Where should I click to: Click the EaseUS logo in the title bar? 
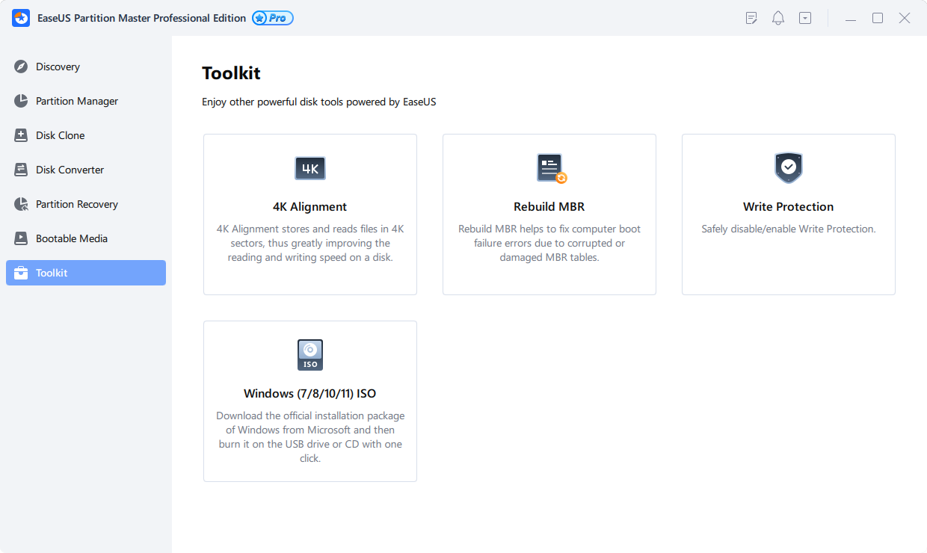[20, 17]
